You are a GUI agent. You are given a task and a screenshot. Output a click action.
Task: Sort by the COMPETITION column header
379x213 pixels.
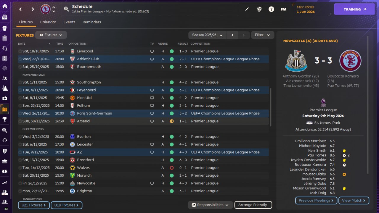(200, 44)
